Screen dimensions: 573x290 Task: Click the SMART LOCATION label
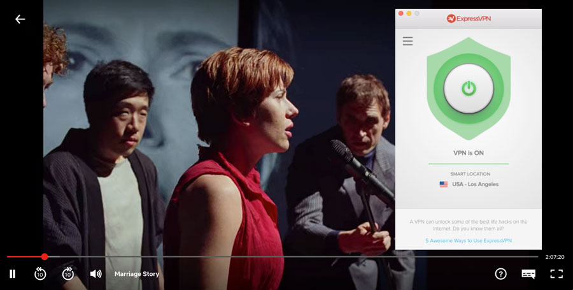[x=470, y=174]
